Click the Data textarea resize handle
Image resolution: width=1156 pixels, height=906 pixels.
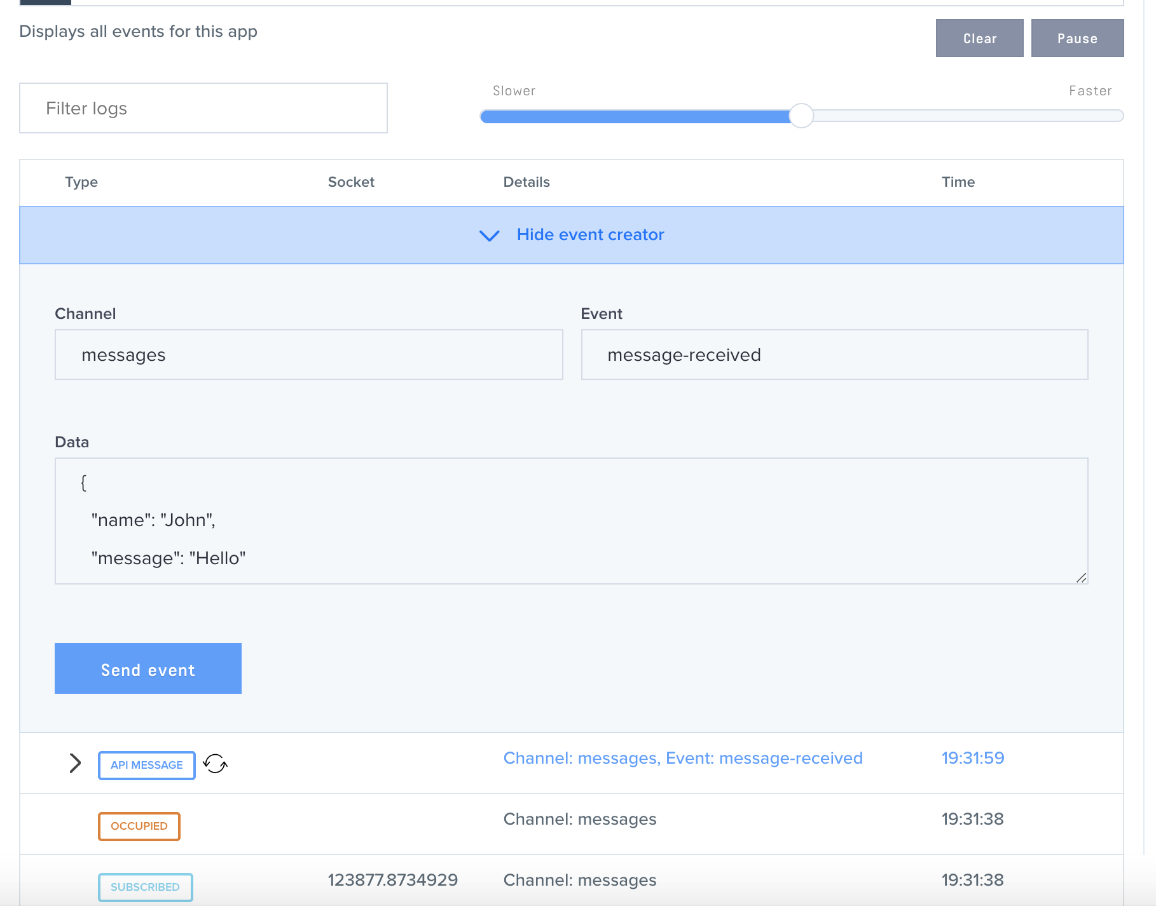pos(1081,578)
